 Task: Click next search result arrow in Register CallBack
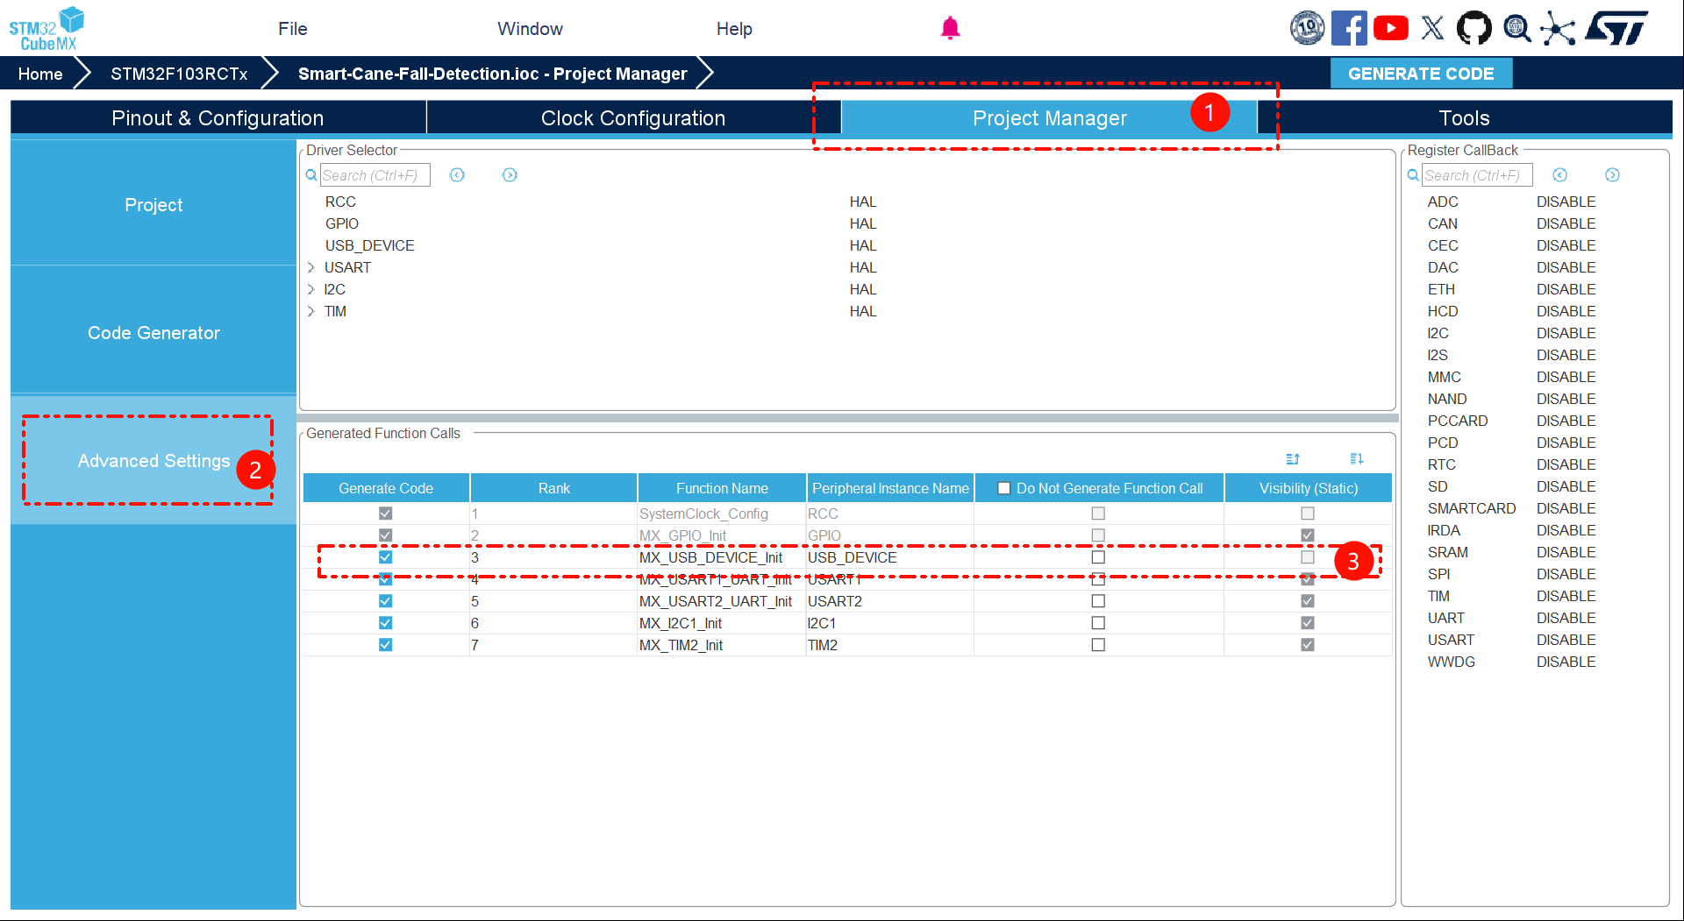pos(1612,175)
